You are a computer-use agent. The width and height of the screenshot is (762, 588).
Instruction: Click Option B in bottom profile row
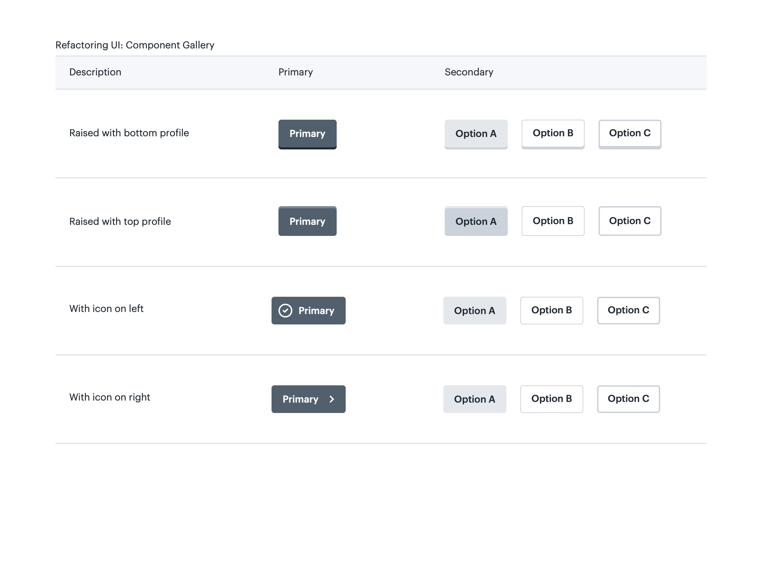(x=553, y=134)
